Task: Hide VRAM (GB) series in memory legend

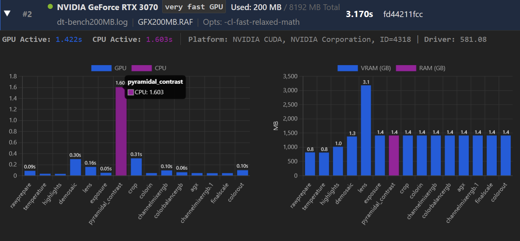Action: click(347, 68)
